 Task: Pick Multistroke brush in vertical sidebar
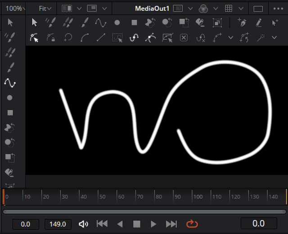point(10,37)
